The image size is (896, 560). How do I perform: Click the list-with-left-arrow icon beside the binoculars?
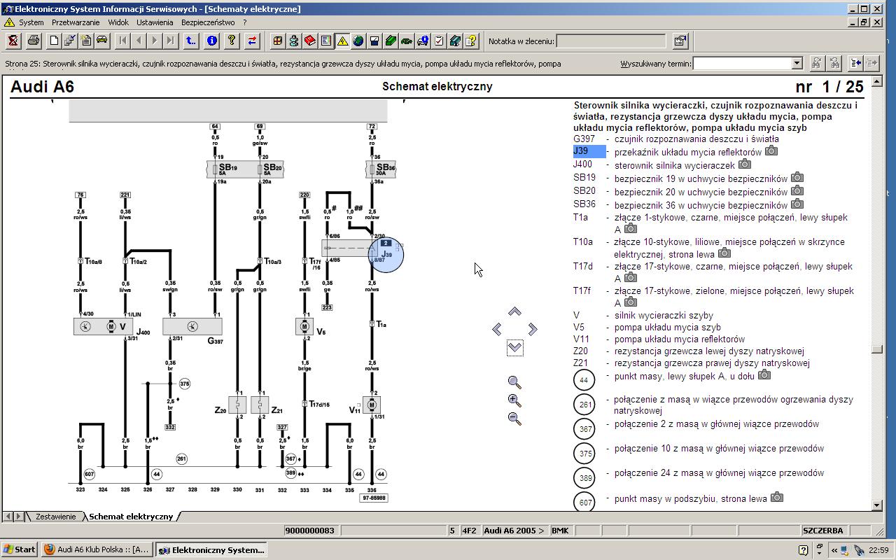pos(855,63)
